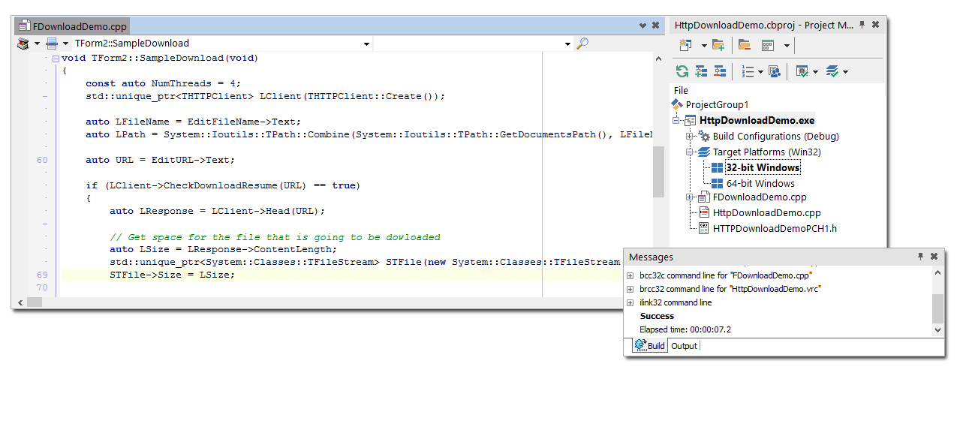Click the numbered-list Sort icon

coord(748,71)
